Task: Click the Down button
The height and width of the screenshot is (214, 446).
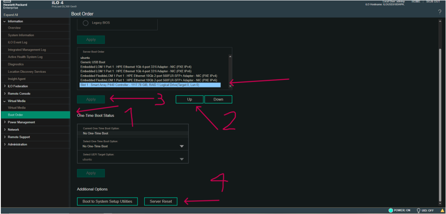Action: pos(218,99)
